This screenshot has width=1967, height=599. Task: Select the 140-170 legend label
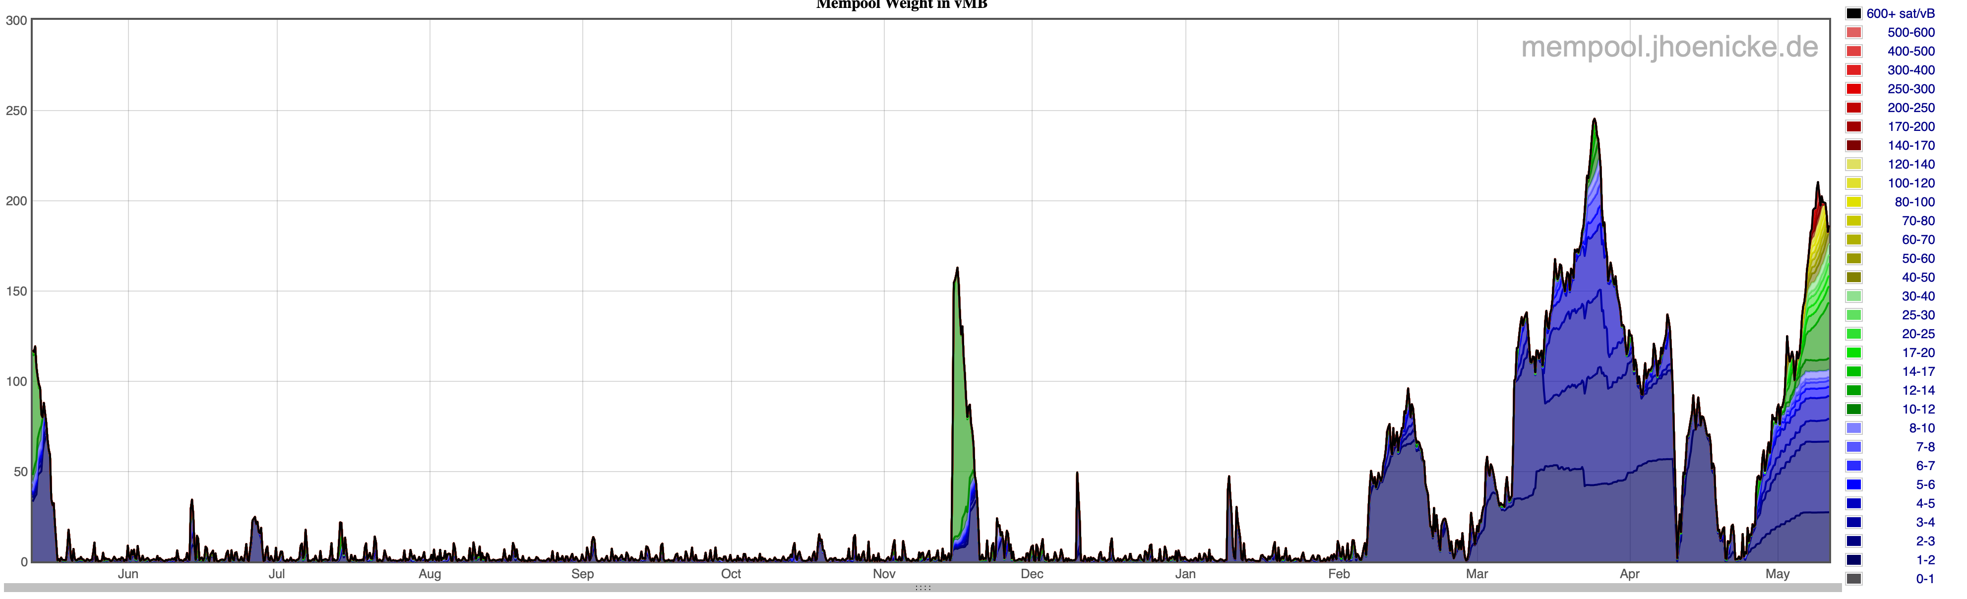coord(1910,146)
